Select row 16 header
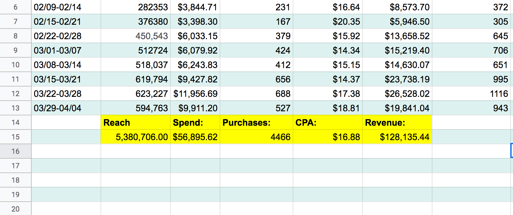The height and width of the screenshot is (215, 513). click(15, 151)
